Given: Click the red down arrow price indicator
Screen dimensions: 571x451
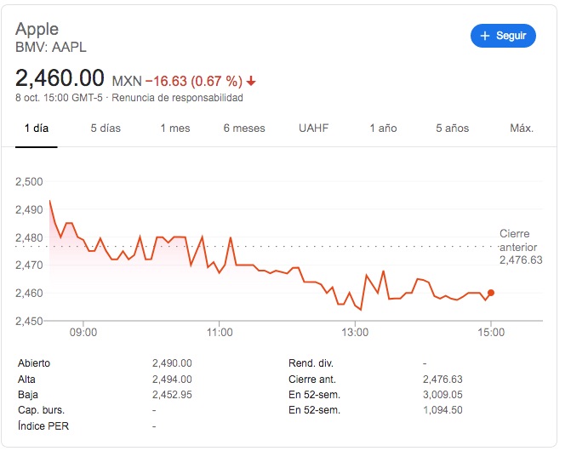Looking at the screenshot, I should (251, 81).
